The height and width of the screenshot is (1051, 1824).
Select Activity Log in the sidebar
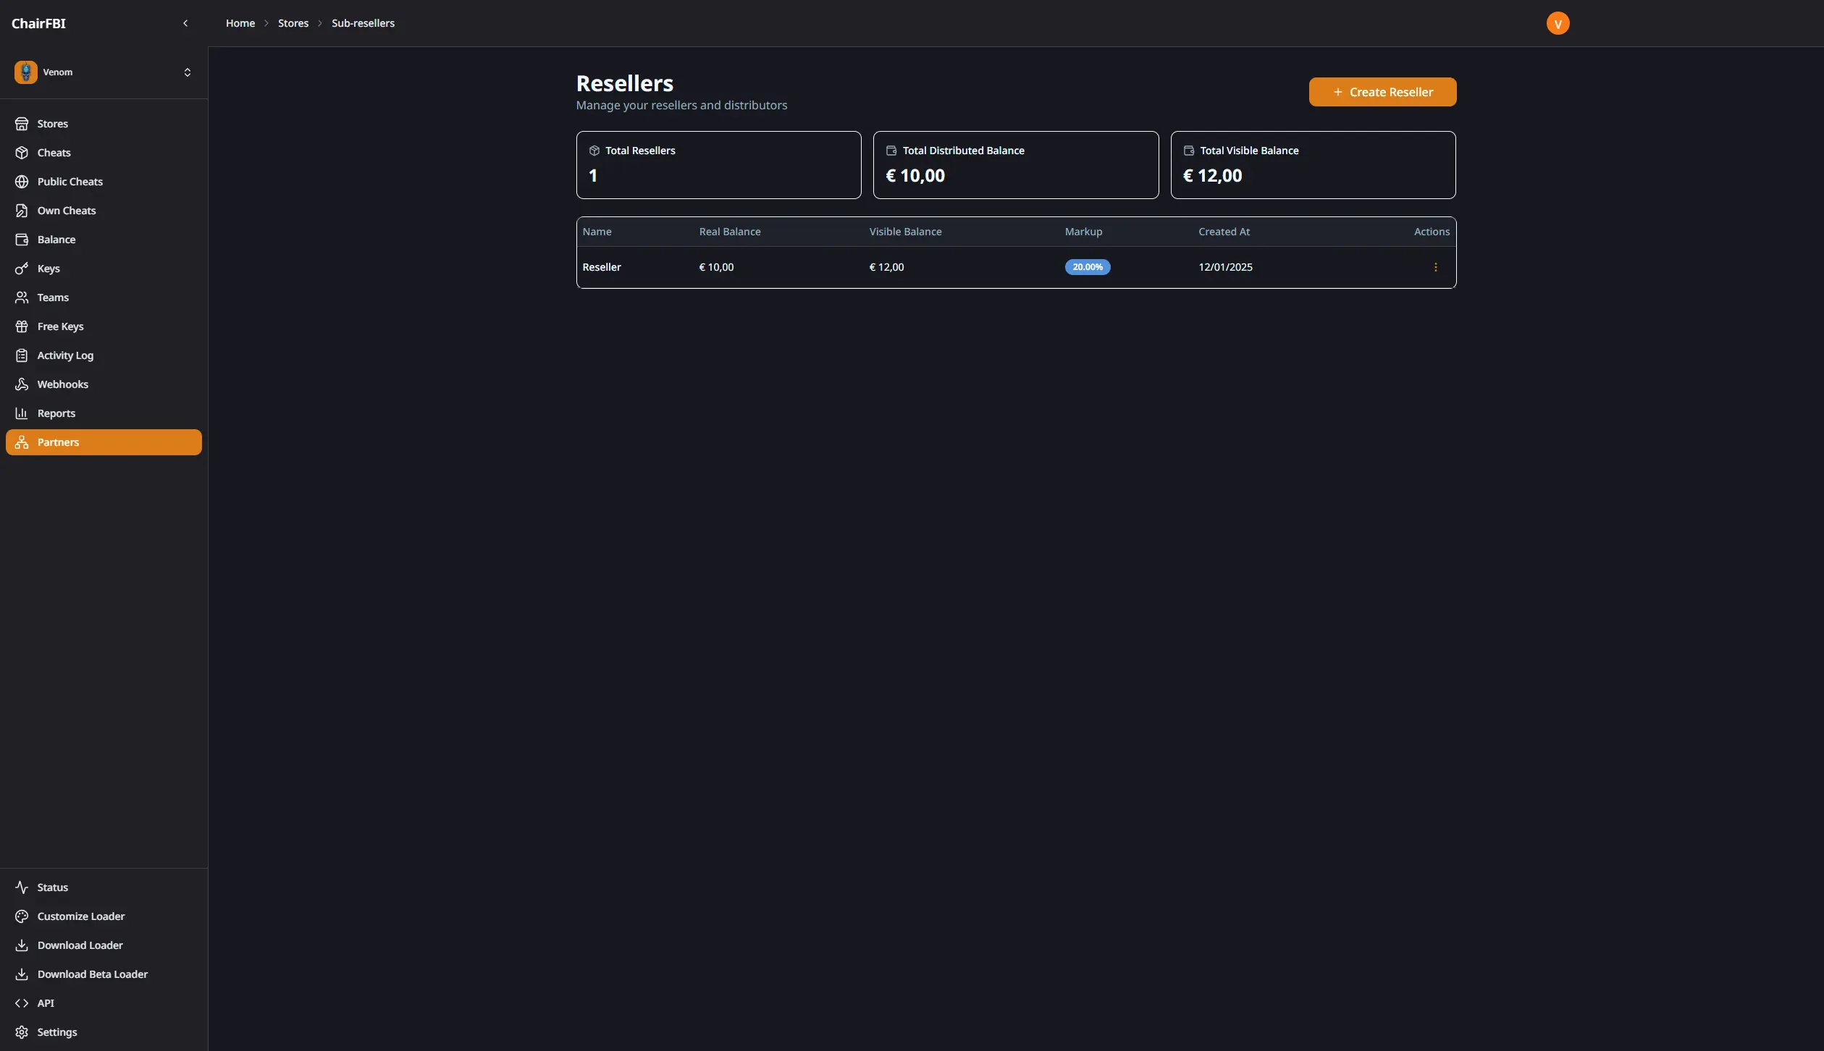(x=64, y=355)
